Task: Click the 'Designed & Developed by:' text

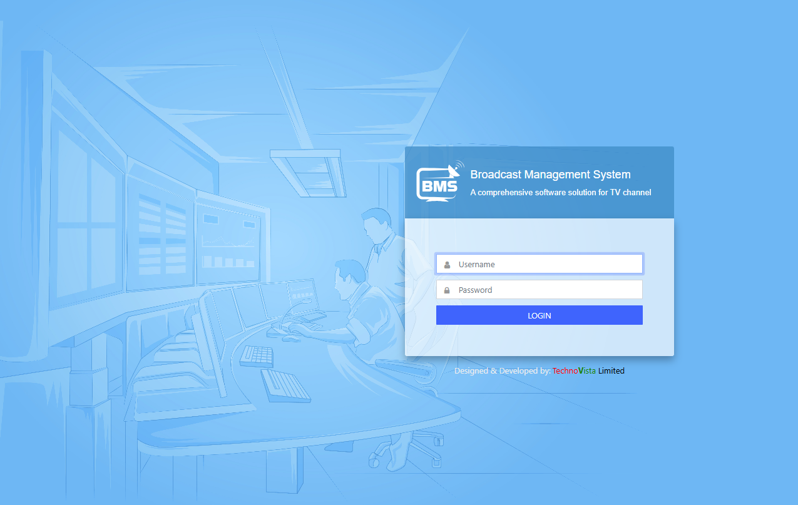Action: coord(502,370)
